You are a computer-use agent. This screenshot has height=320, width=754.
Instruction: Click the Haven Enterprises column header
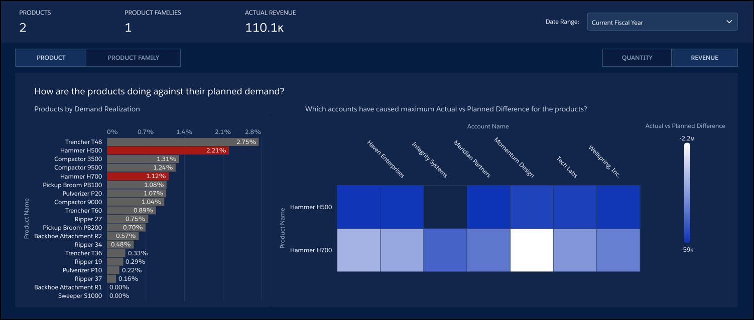tap(386, 159)
